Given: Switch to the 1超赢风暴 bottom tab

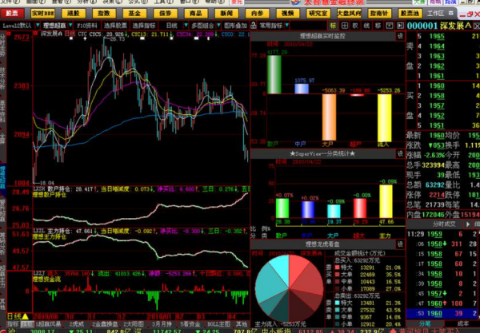Looking at the screenshot, I should pyautogui.click(x=48, y=324).
